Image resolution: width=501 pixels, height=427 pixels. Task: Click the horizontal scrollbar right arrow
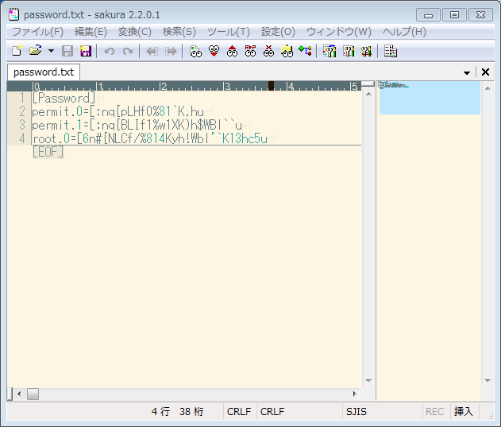tap(355, 394)
